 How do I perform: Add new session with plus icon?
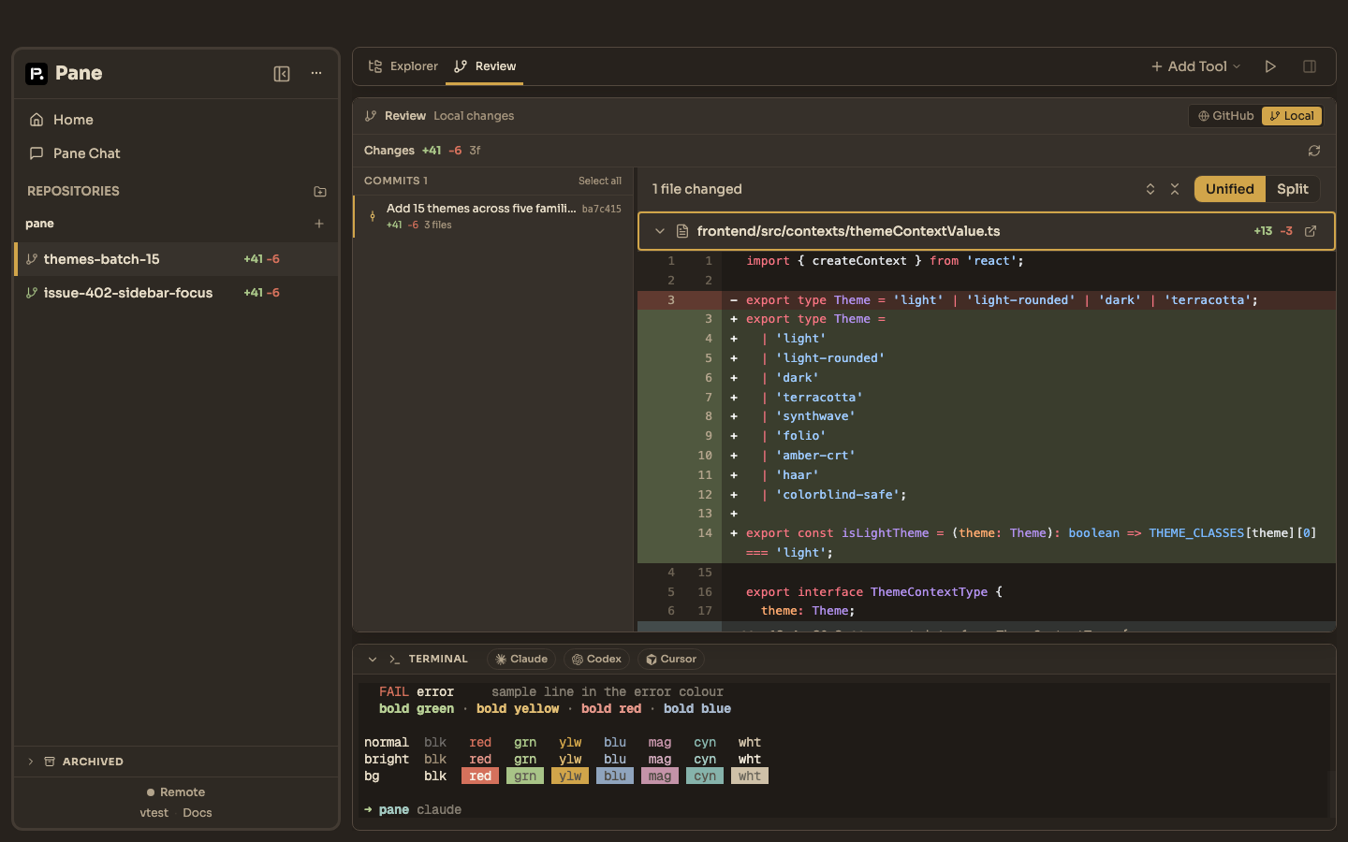tap(319, 224)
